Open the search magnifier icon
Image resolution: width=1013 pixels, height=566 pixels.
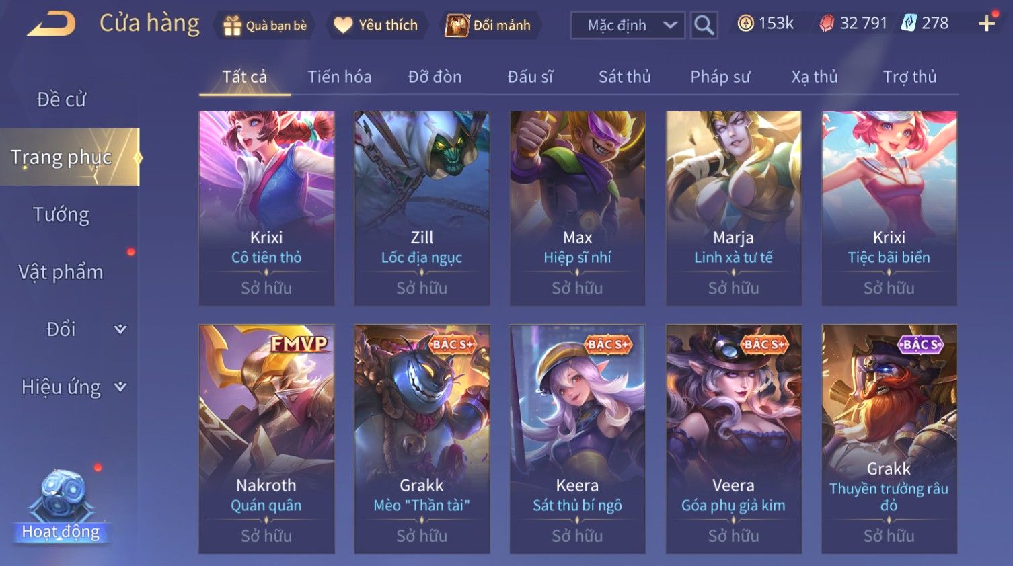704,26
